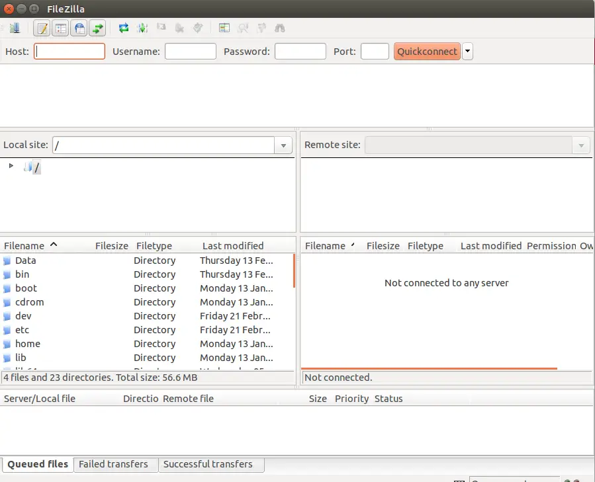Toggle message log display icon
Viewport: 595px width, 482px height.
[x=42, y=28]
